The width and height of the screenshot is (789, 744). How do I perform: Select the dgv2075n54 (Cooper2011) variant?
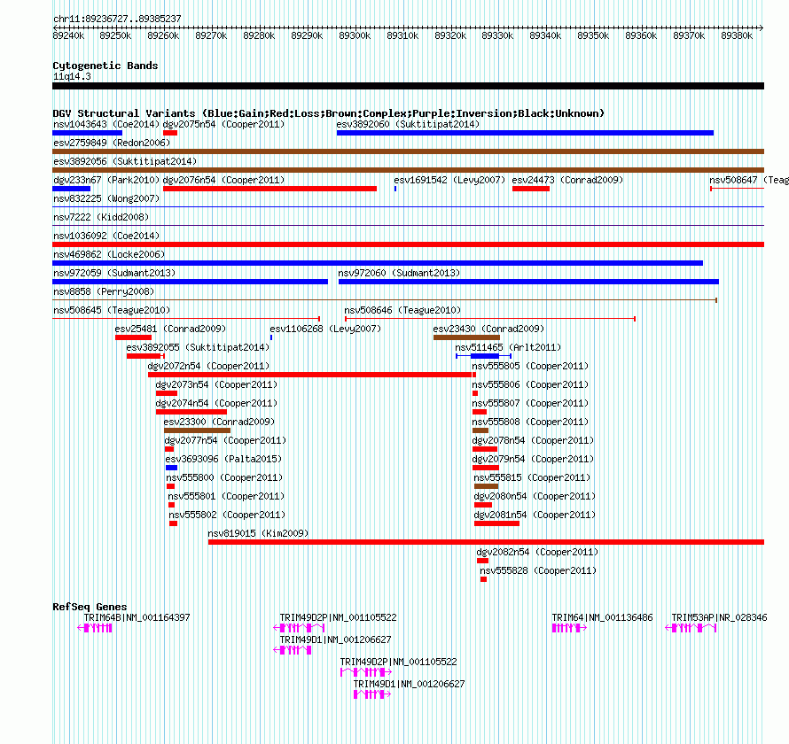(170, 133)
